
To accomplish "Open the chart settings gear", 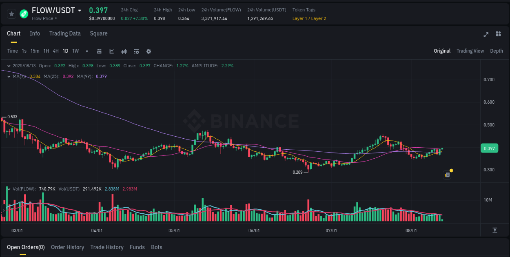I will click(149, 51).
